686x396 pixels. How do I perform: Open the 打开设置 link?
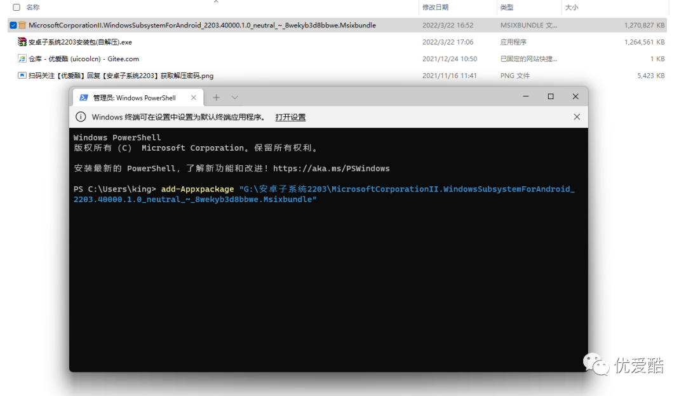coord(290,117)
